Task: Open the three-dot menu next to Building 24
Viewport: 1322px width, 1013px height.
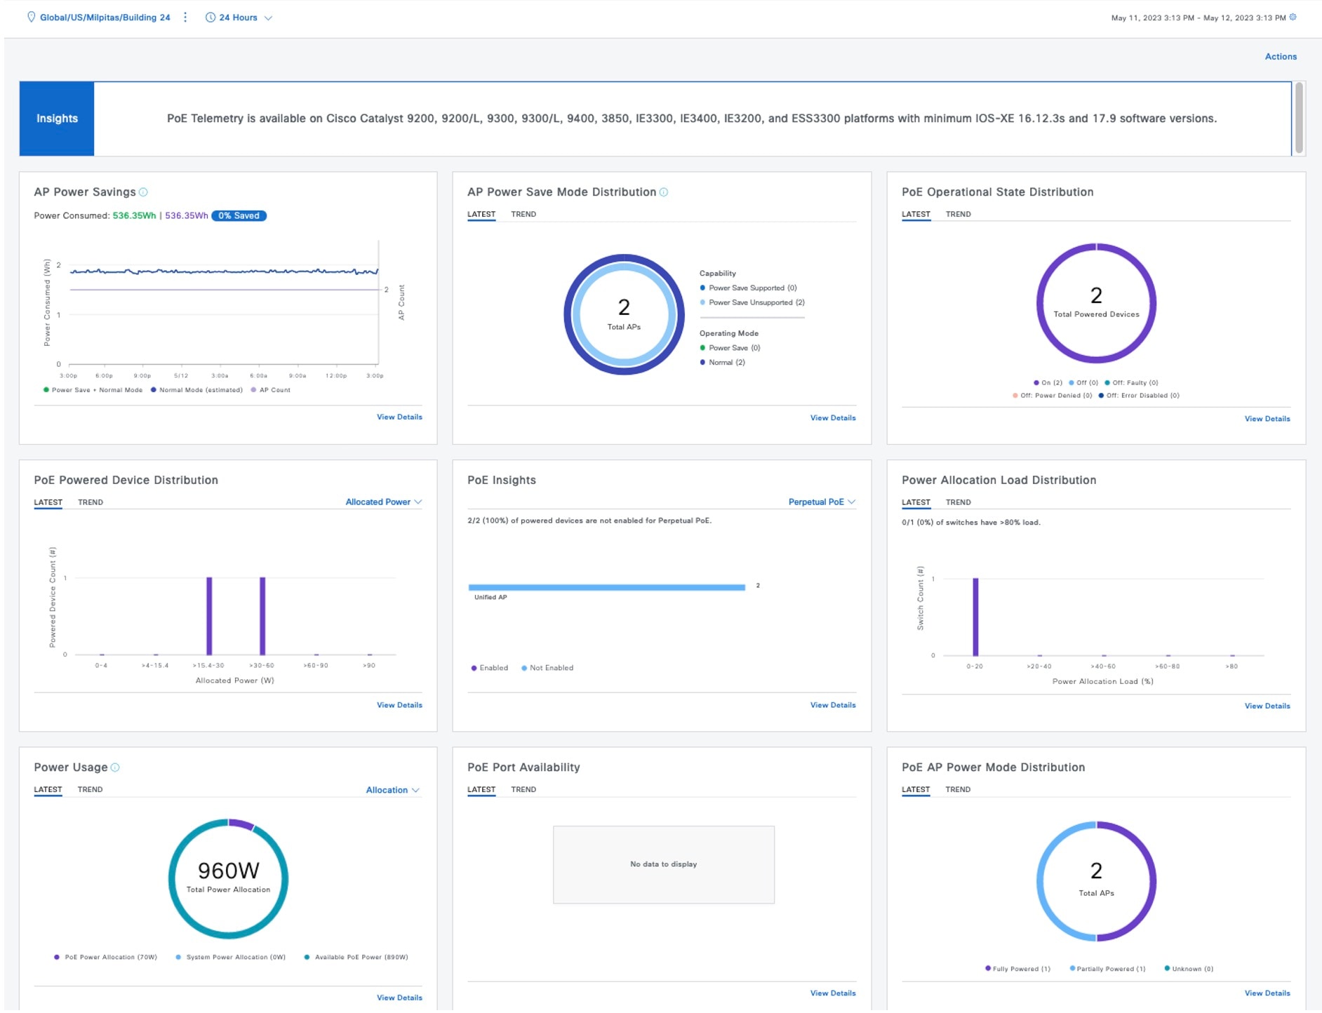Action: click(x=185, y=18)
